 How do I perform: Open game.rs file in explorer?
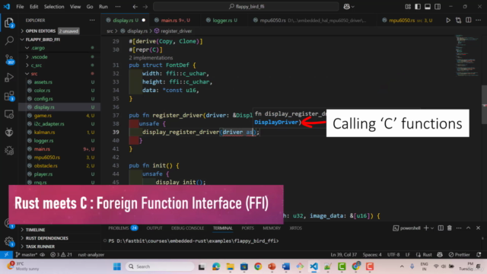43,116
